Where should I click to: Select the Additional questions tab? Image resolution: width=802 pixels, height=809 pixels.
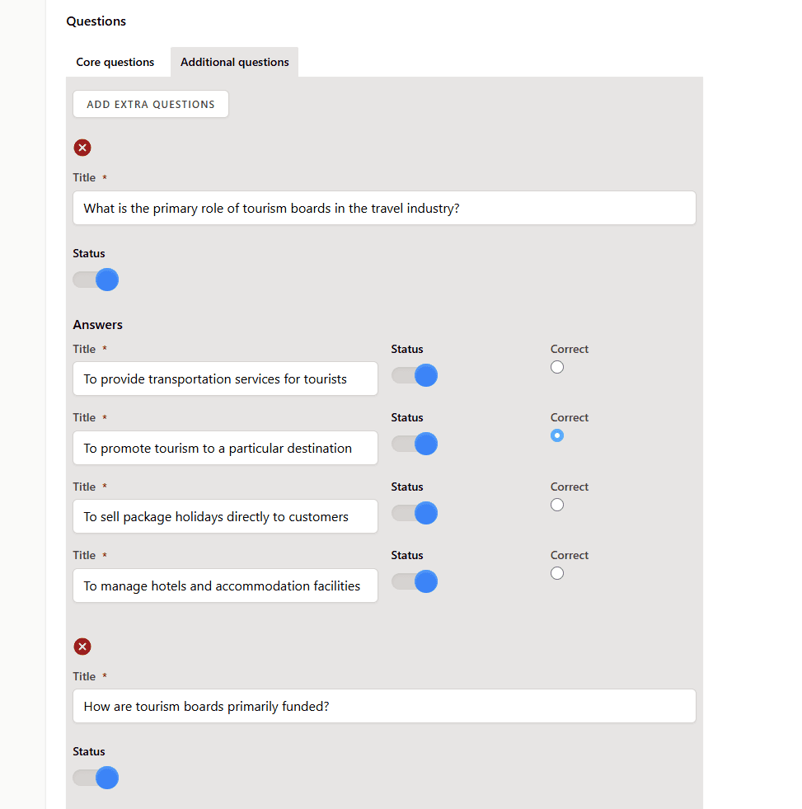coord(234,62)
